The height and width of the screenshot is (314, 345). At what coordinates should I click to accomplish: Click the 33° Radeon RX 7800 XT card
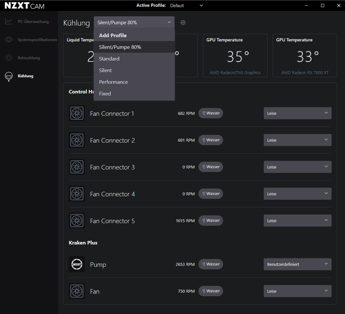point(305,56)
